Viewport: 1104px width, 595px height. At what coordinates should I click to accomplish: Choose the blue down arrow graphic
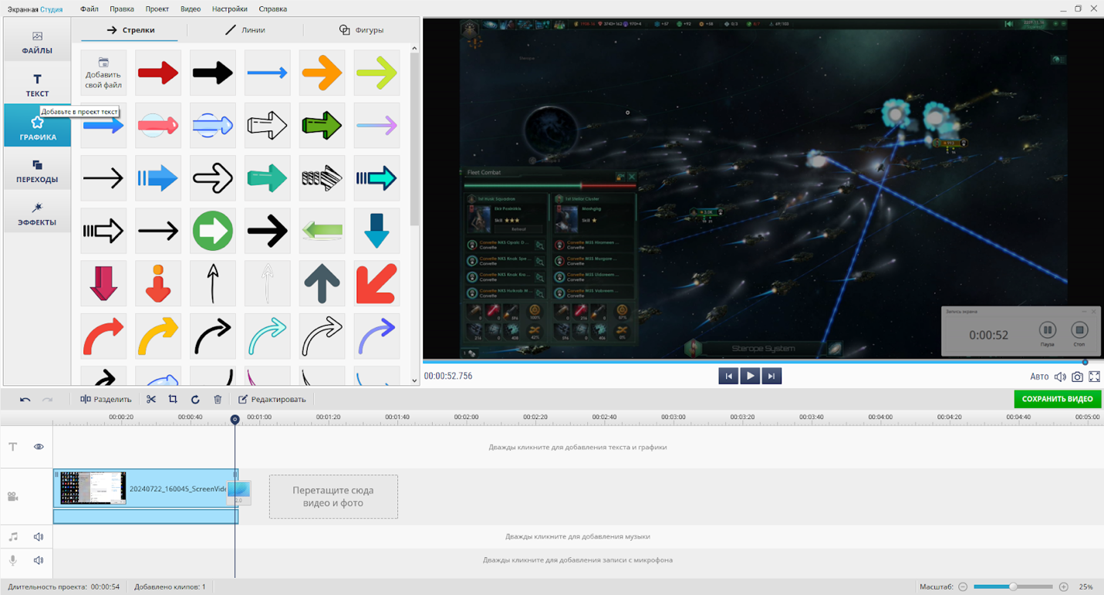[376, 231]
